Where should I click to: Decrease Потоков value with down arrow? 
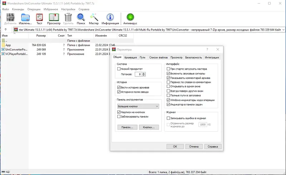[x=144, y=75]
